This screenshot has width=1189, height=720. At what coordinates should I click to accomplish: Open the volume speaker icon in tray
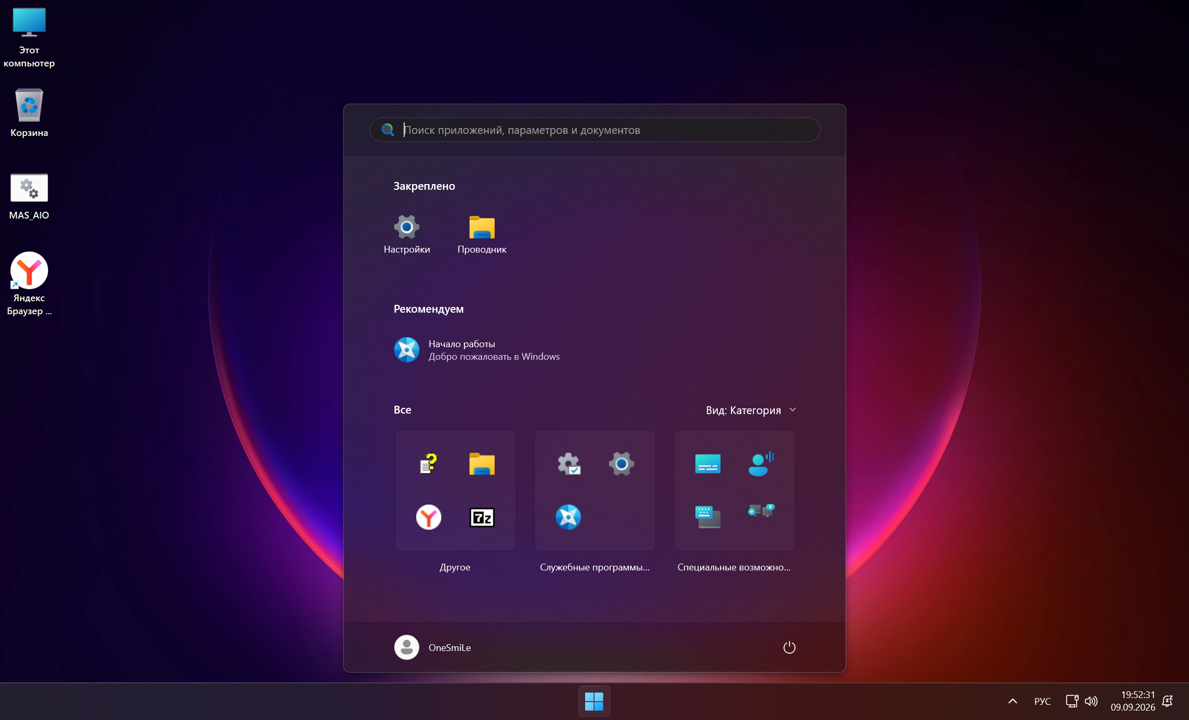1091,701
